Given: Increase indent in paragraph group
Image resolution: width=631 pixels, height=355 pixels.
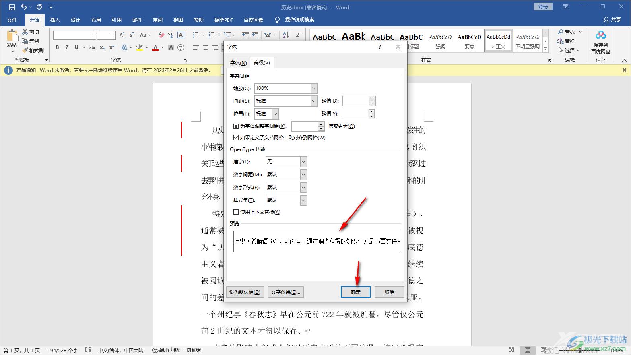Looking at the screenshot, I should pos(255,35).
